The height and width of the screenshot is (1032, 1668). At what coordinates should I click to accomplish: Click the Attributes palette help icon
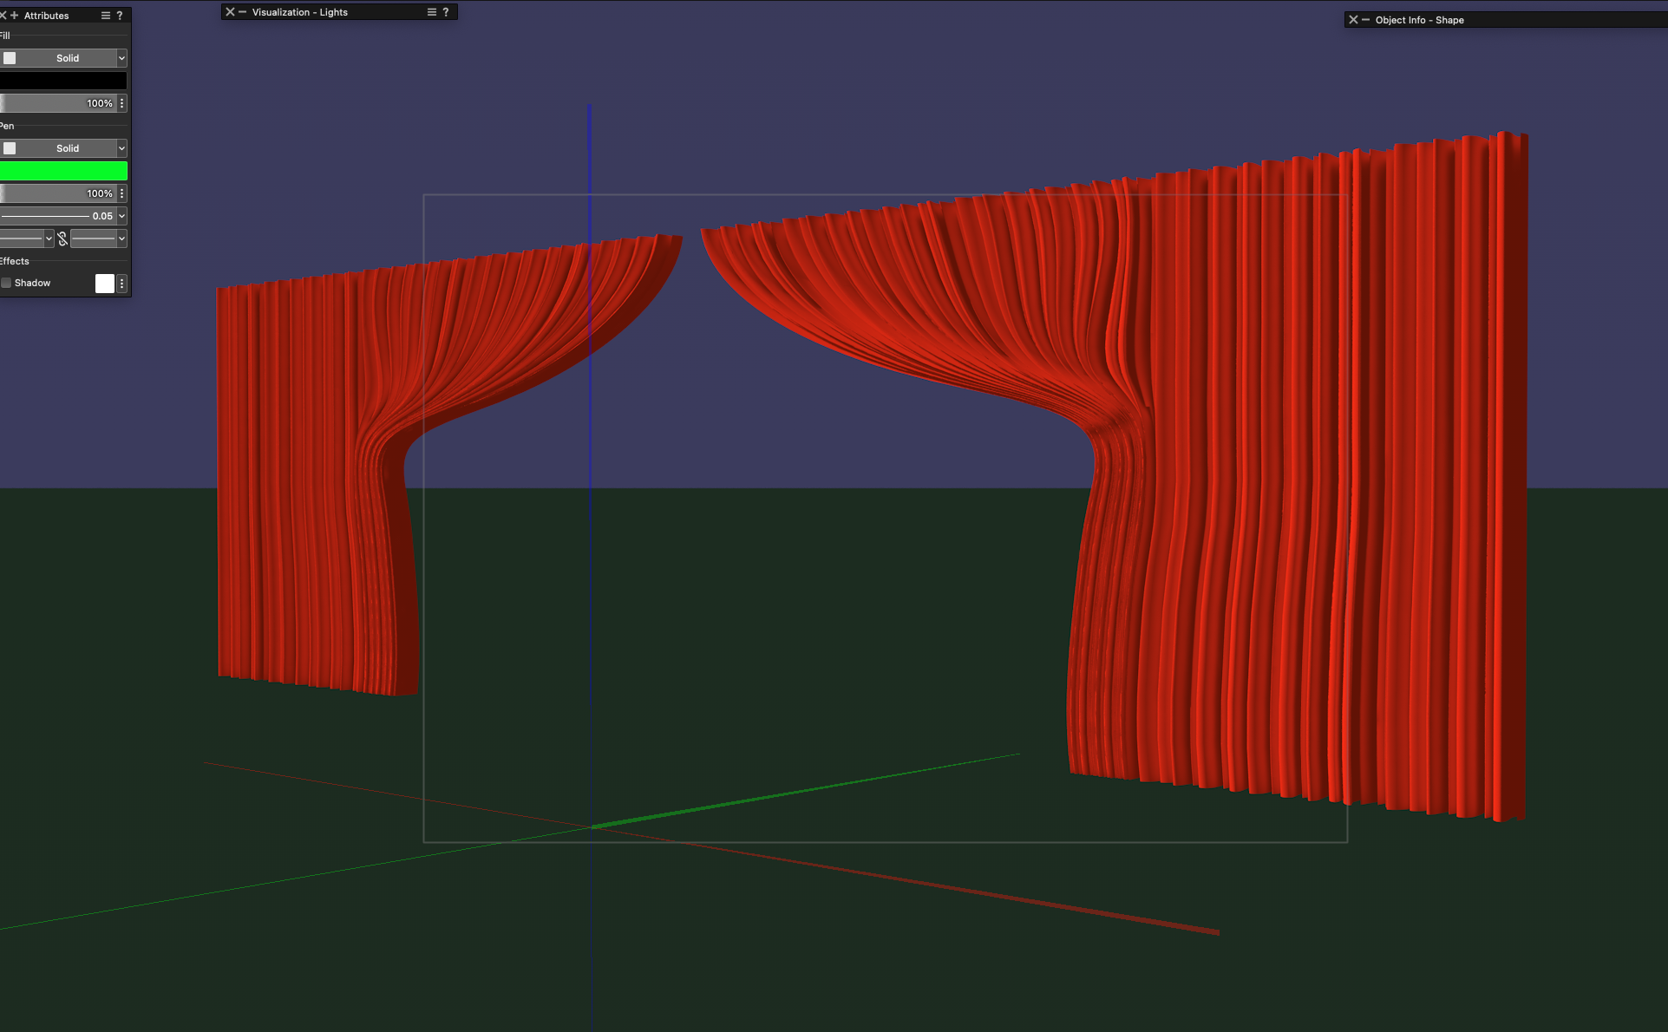pos(120,16)
